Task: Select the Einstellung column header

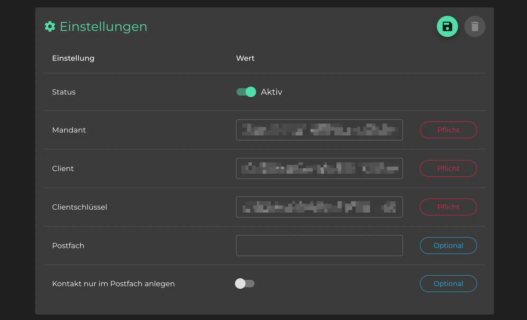Action: coord(73,58)
